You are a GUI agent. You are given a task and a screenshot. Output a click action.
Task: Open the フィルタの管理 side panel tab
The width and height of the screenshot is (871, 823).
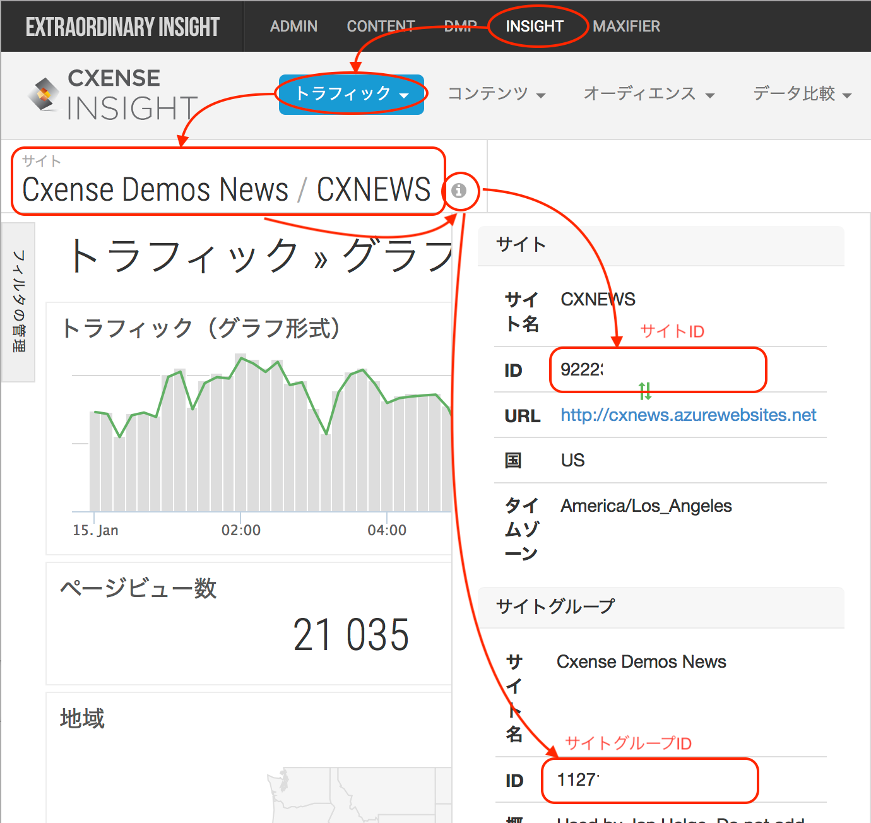point(18,302)
